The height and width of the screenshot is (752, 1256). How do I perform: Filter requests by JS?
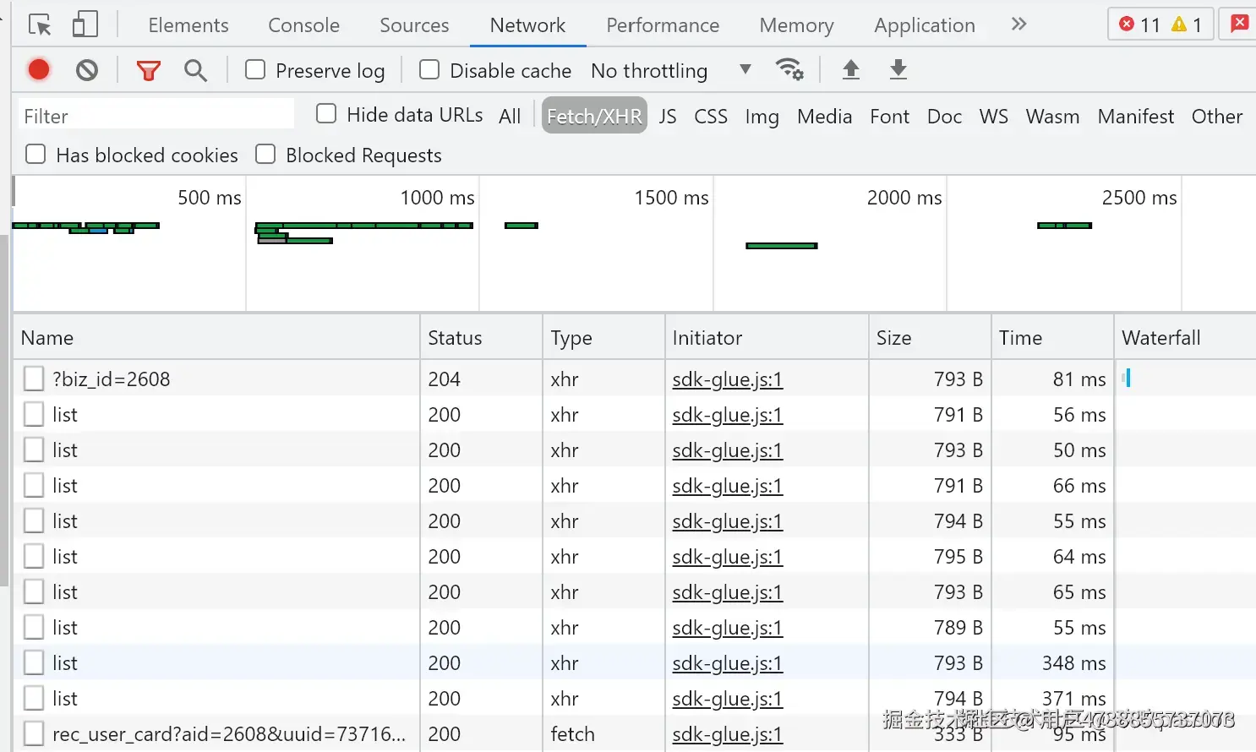(x=668, y=116)
